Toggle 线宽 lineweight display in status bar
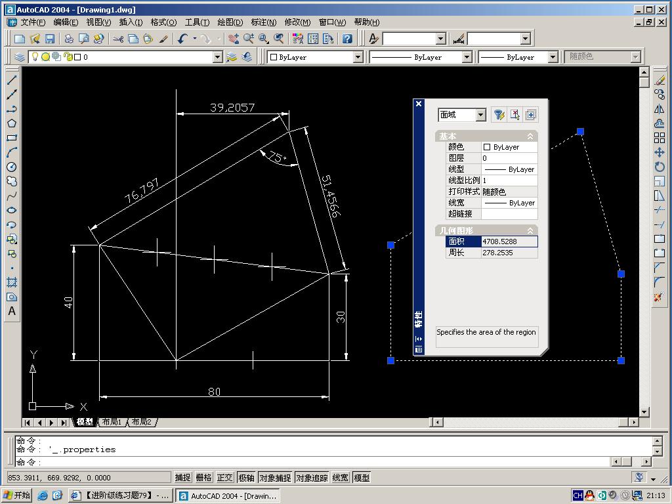 coord(341,478)
